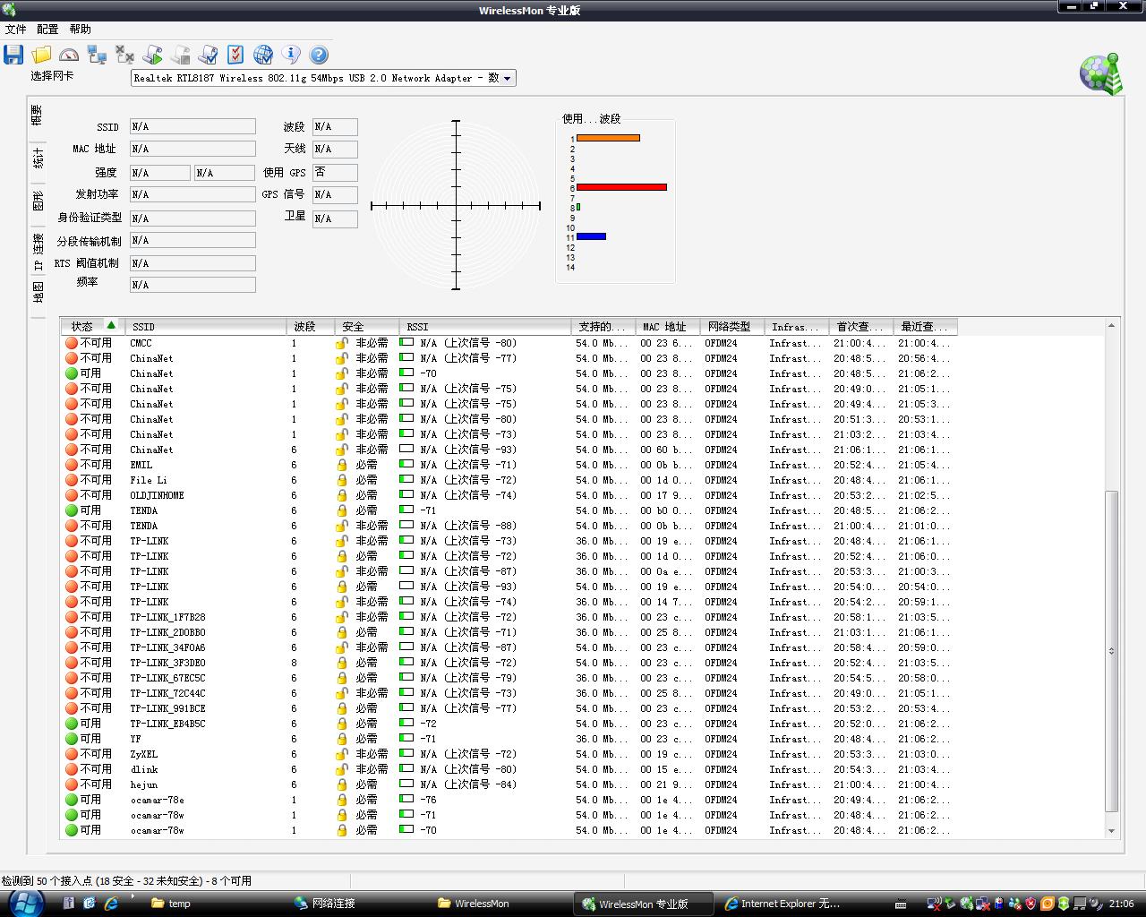Image resolution: width=1146 pixels, height=917 pixels.
Task: Click the greyed scroll stop icon
Action: [x=181, y=55]
